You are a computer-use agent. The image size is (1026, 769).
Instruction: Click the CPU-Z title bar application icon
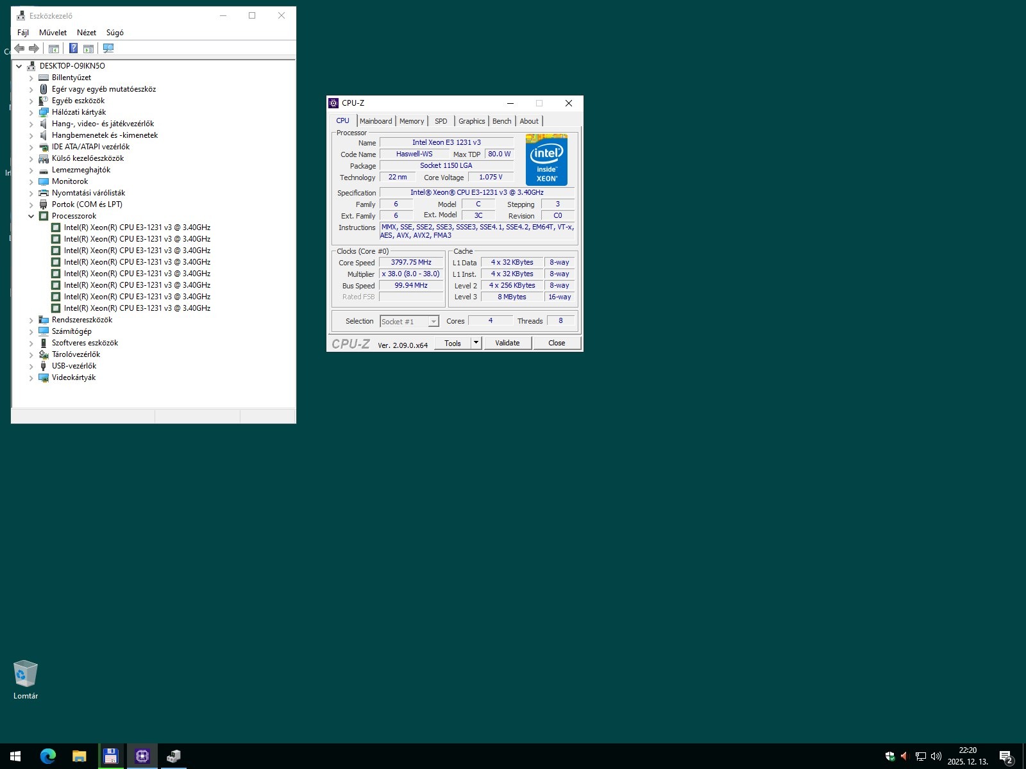pyautogui.click(x=333, y=103)
